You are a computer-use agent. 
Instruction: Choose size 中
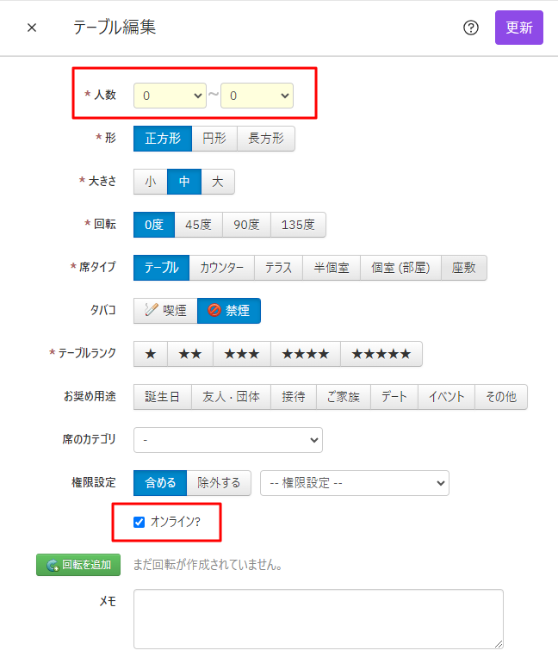pos(184,182)
